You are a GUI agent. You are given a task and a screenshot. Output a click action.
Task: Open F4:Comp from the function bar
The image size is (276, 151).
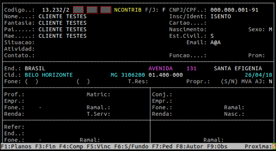(x=71, y=146)
